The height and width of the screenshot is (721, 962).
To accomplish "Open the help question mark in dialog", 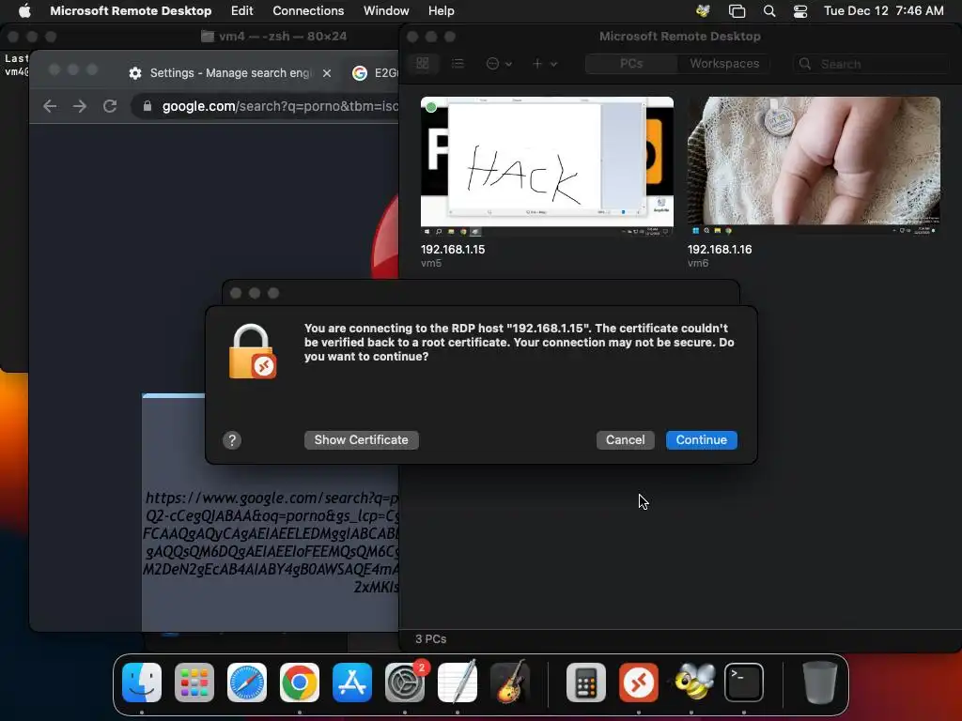I will [x=232, y=439].
